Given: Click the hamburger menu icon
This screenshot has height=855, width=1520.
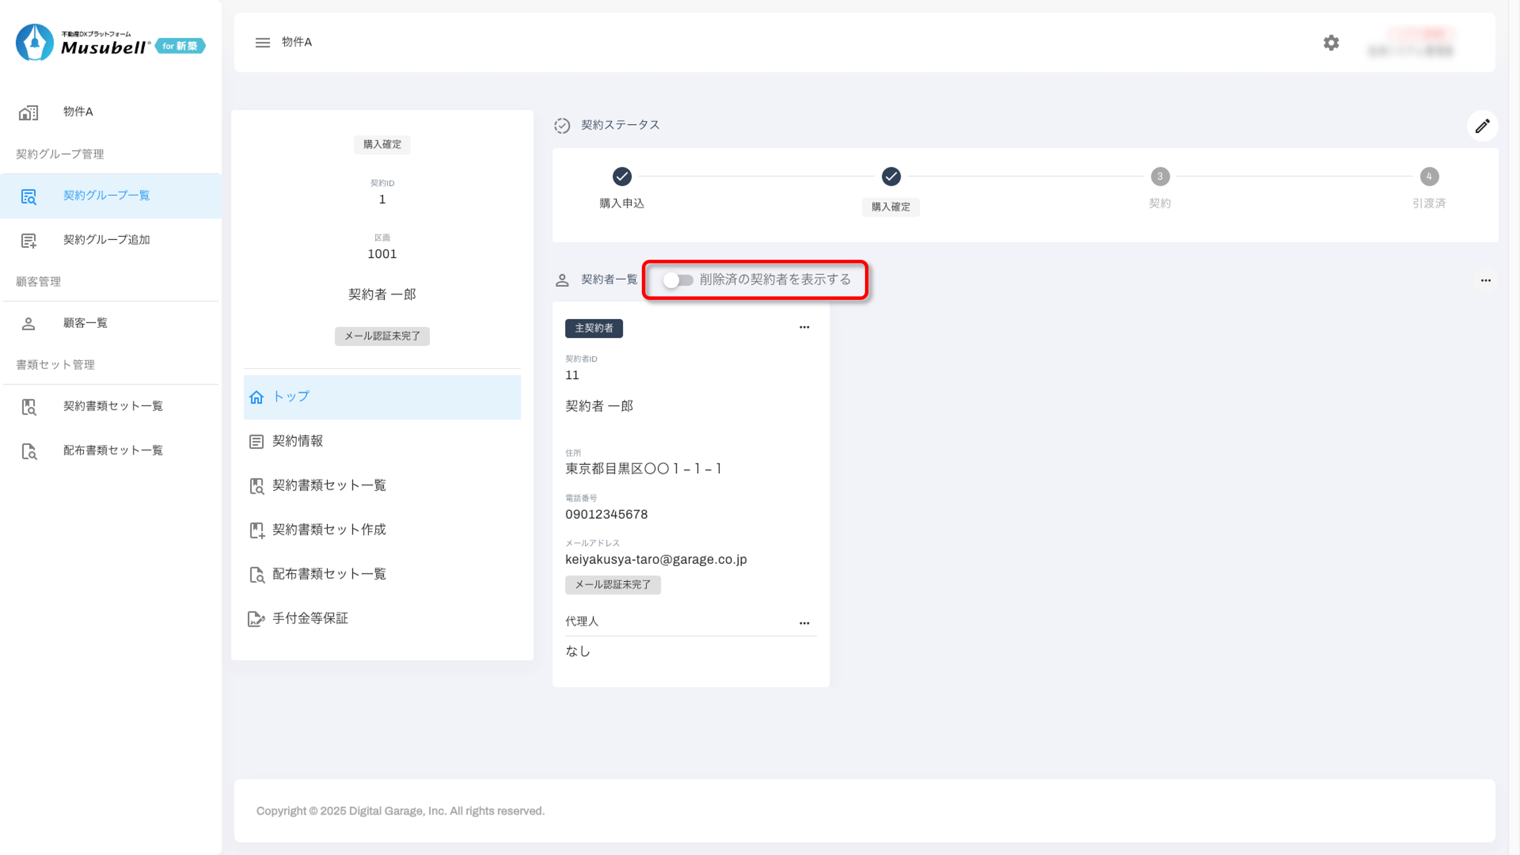Looking at the screenshot, I should point(263,42).
